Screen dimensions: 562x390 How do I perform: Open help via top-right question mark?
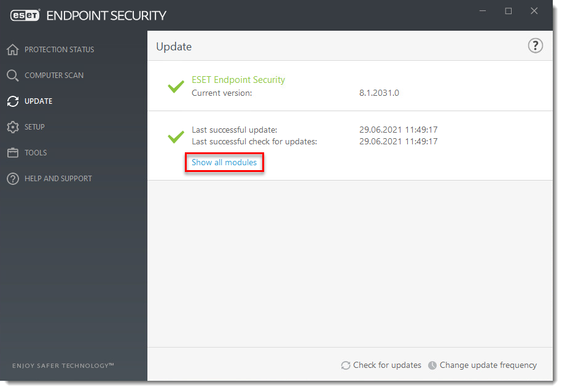coord(536,46)
